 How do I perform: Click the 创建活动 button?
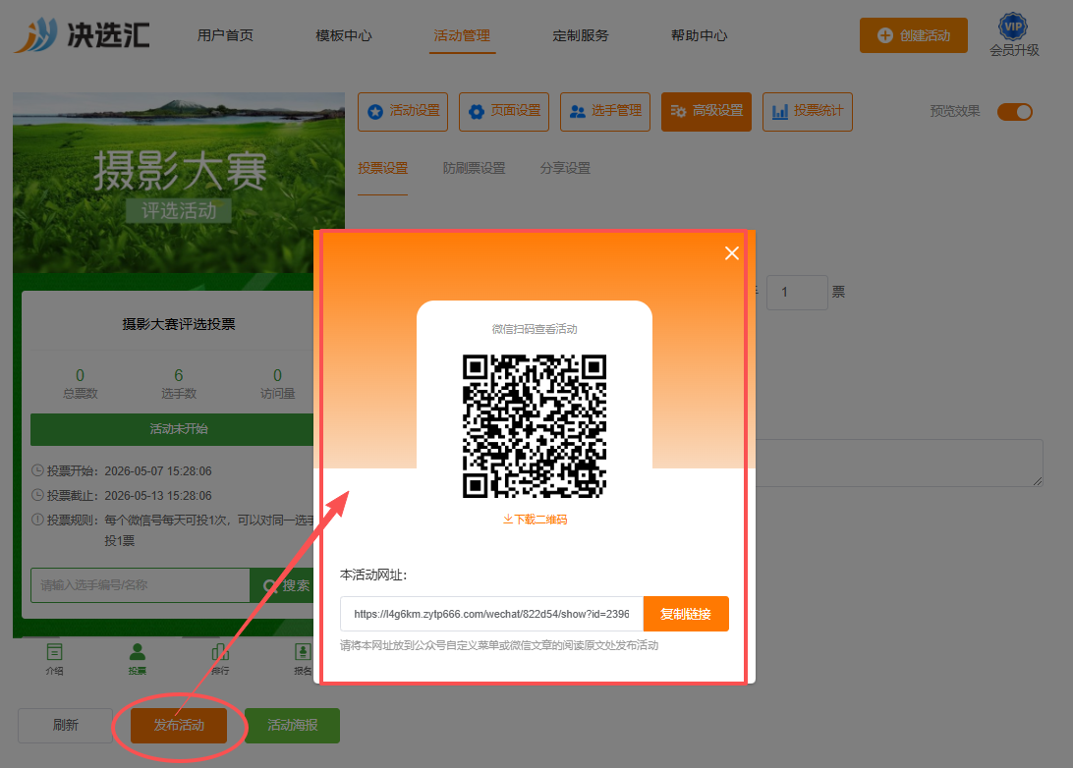[914, 35]
